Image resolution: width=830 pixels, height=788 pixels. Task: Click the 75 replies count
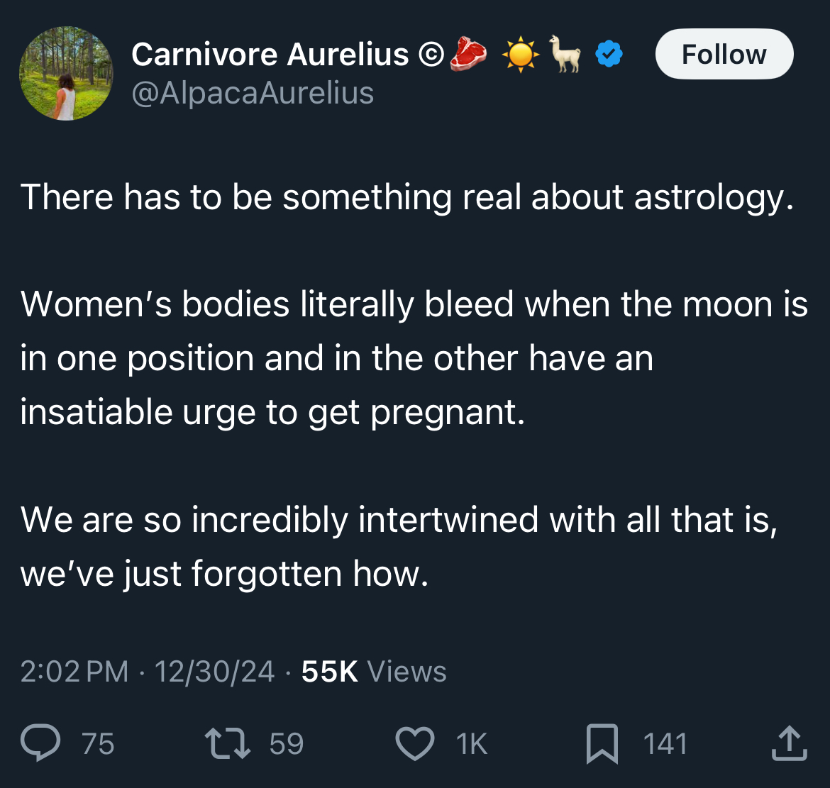coord(98,743)
